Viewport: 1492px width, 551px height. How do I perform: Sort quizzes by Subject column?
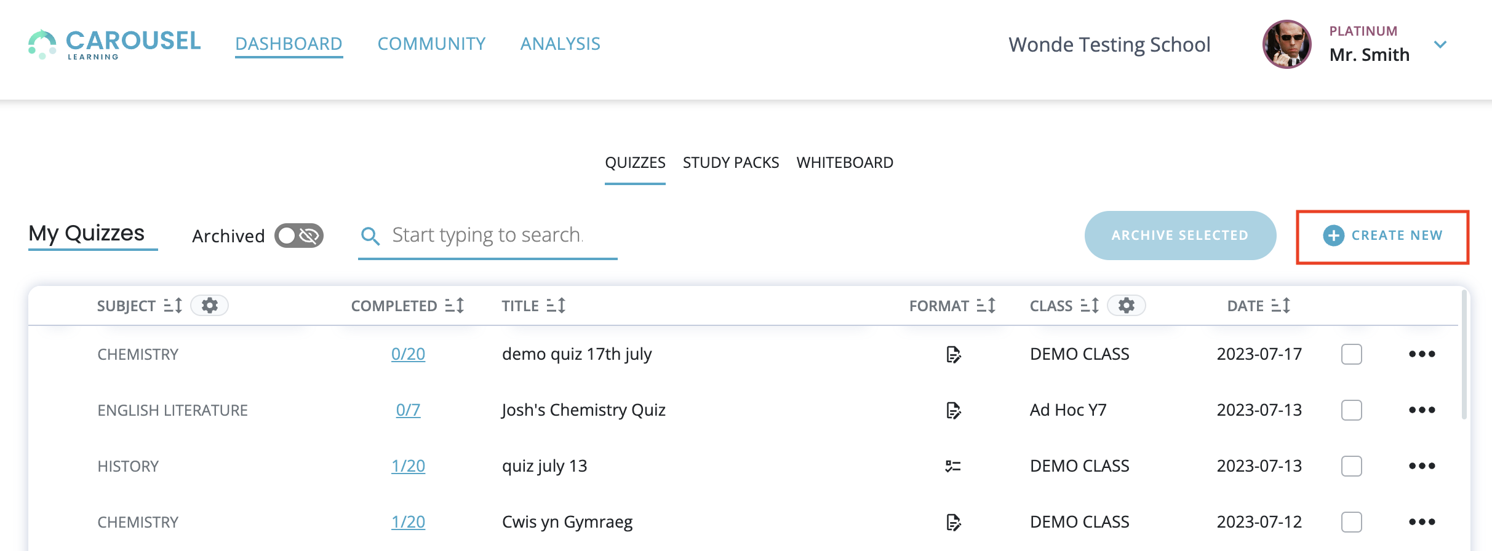[173, 306]
